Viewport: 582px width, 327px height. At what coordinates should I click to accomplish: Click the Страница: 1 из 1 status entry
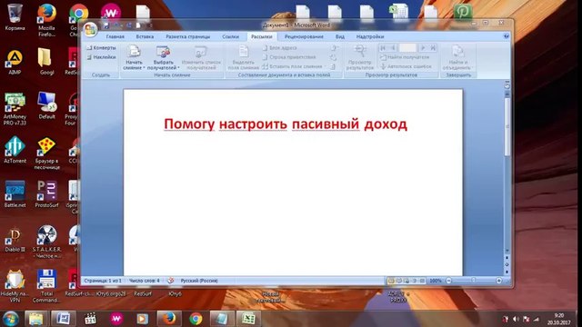pyautogui.click(x=103, y=281)
